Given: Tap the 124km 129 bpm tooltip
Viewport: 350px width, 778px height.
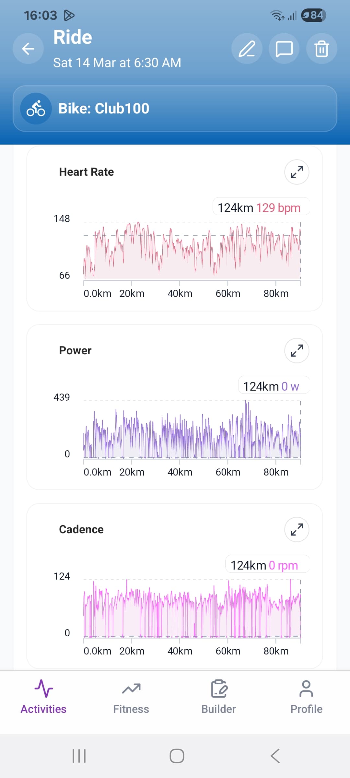Looking at the screenshot, I should pos(259,207).
